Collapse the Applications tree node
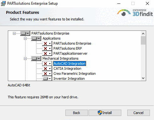The image size is (154, 120). (25, 38)
